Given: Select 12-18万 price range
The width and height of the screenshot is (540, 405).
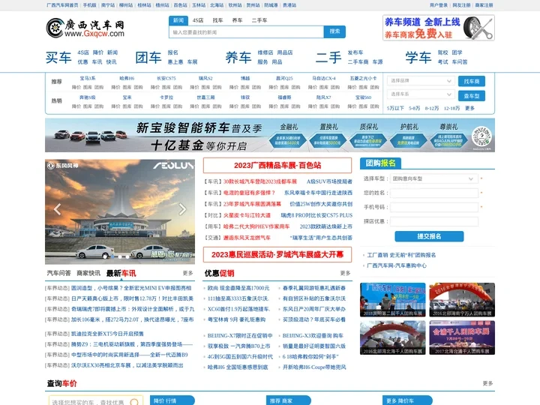Looking at the screenshot, I should click(x=451, y=108).
